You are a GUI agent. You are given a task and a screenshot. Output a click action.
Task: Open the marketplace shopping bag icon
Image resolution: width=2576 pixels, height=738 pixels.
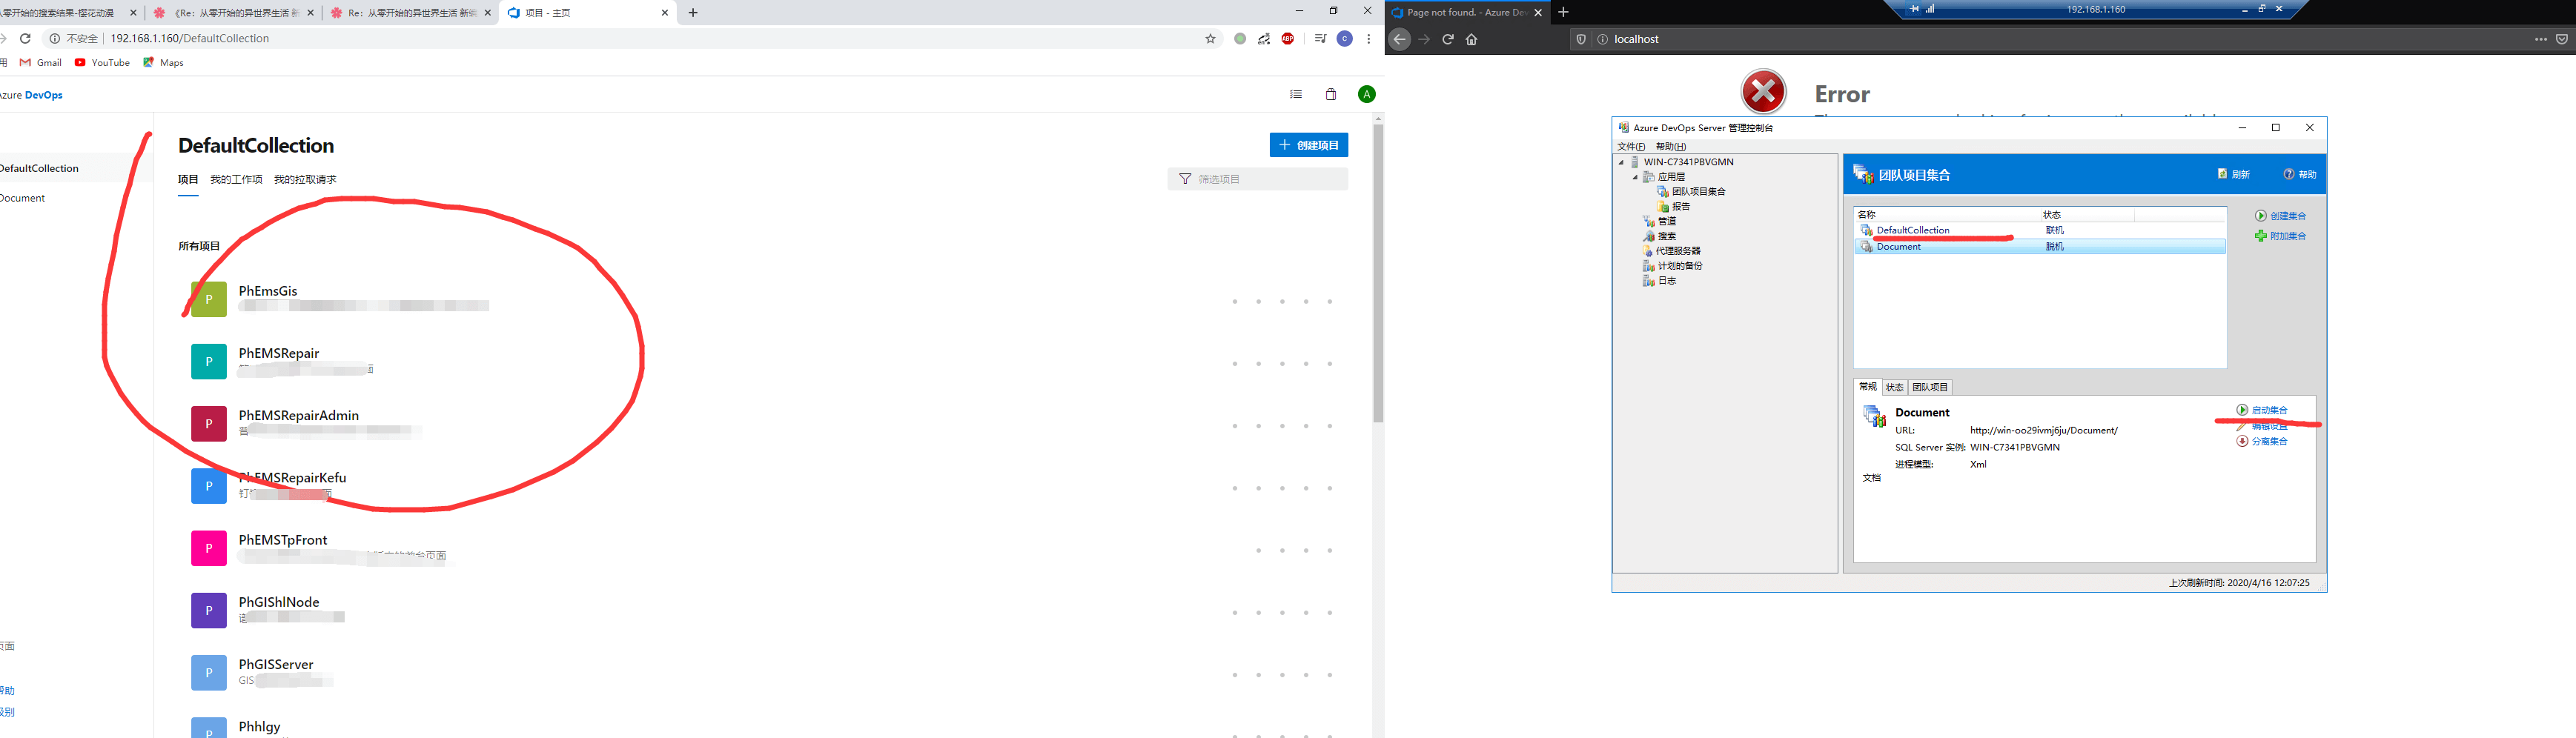1330,94
